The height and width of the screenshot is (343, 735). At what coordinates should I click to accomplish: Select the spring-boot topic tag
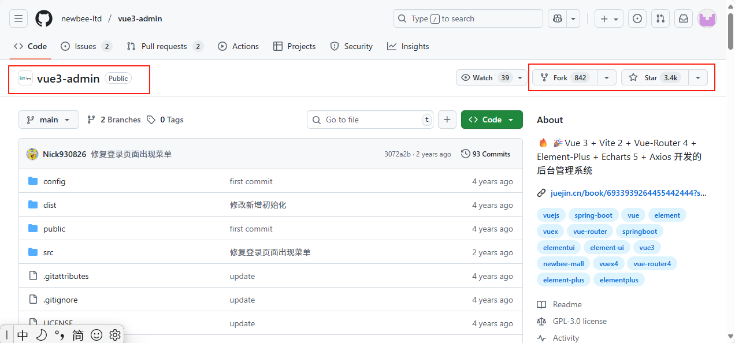click(593, 215)
